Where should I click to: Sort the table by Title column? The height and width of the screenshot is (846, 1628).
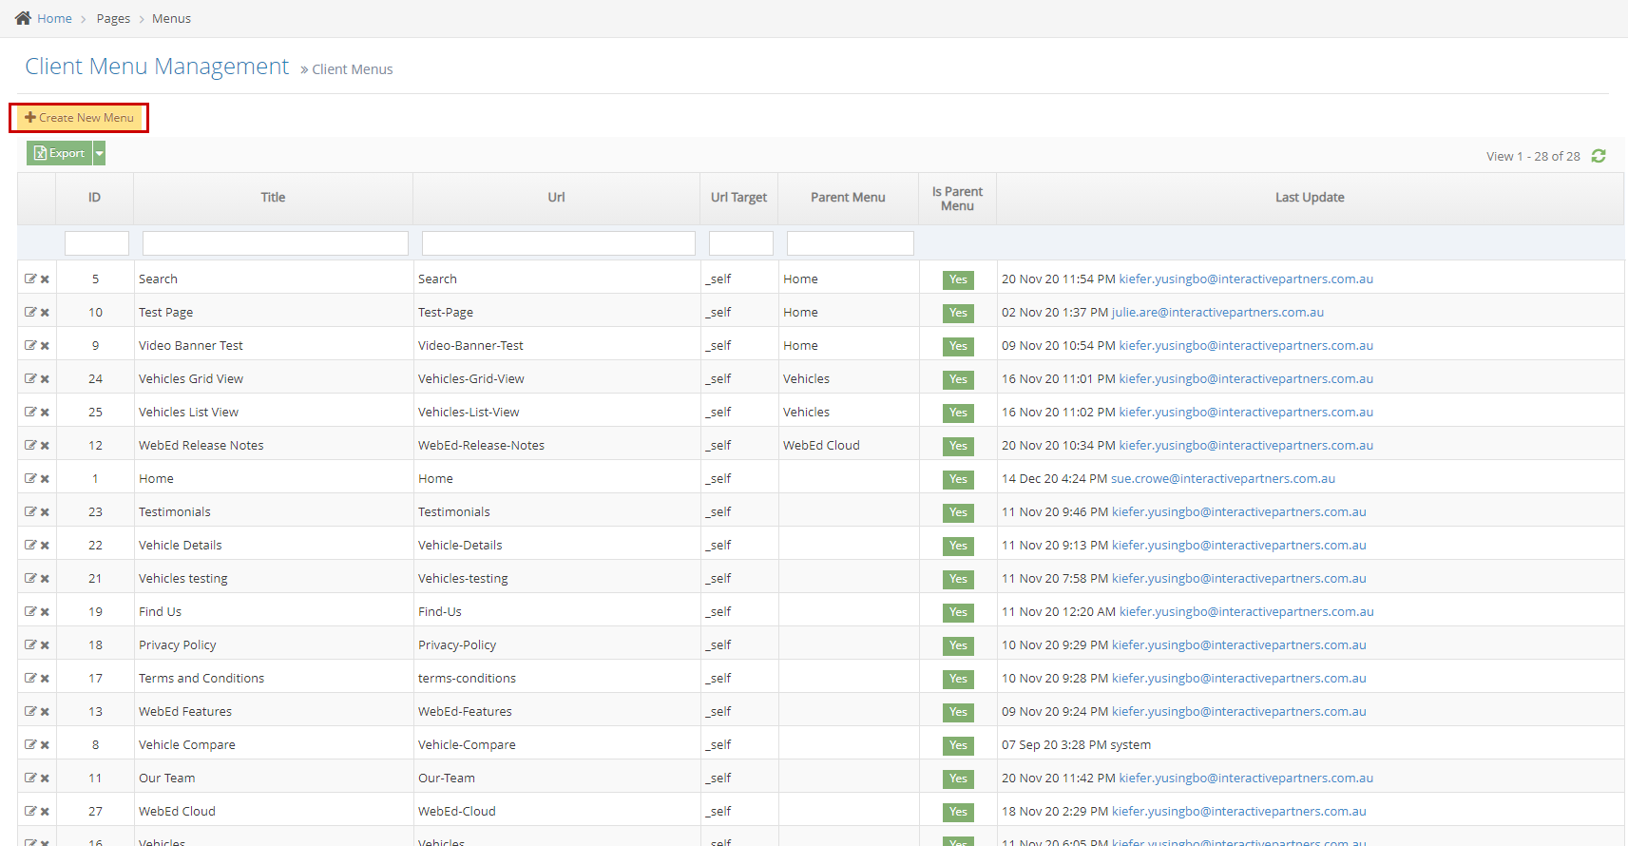pos(273,198)
